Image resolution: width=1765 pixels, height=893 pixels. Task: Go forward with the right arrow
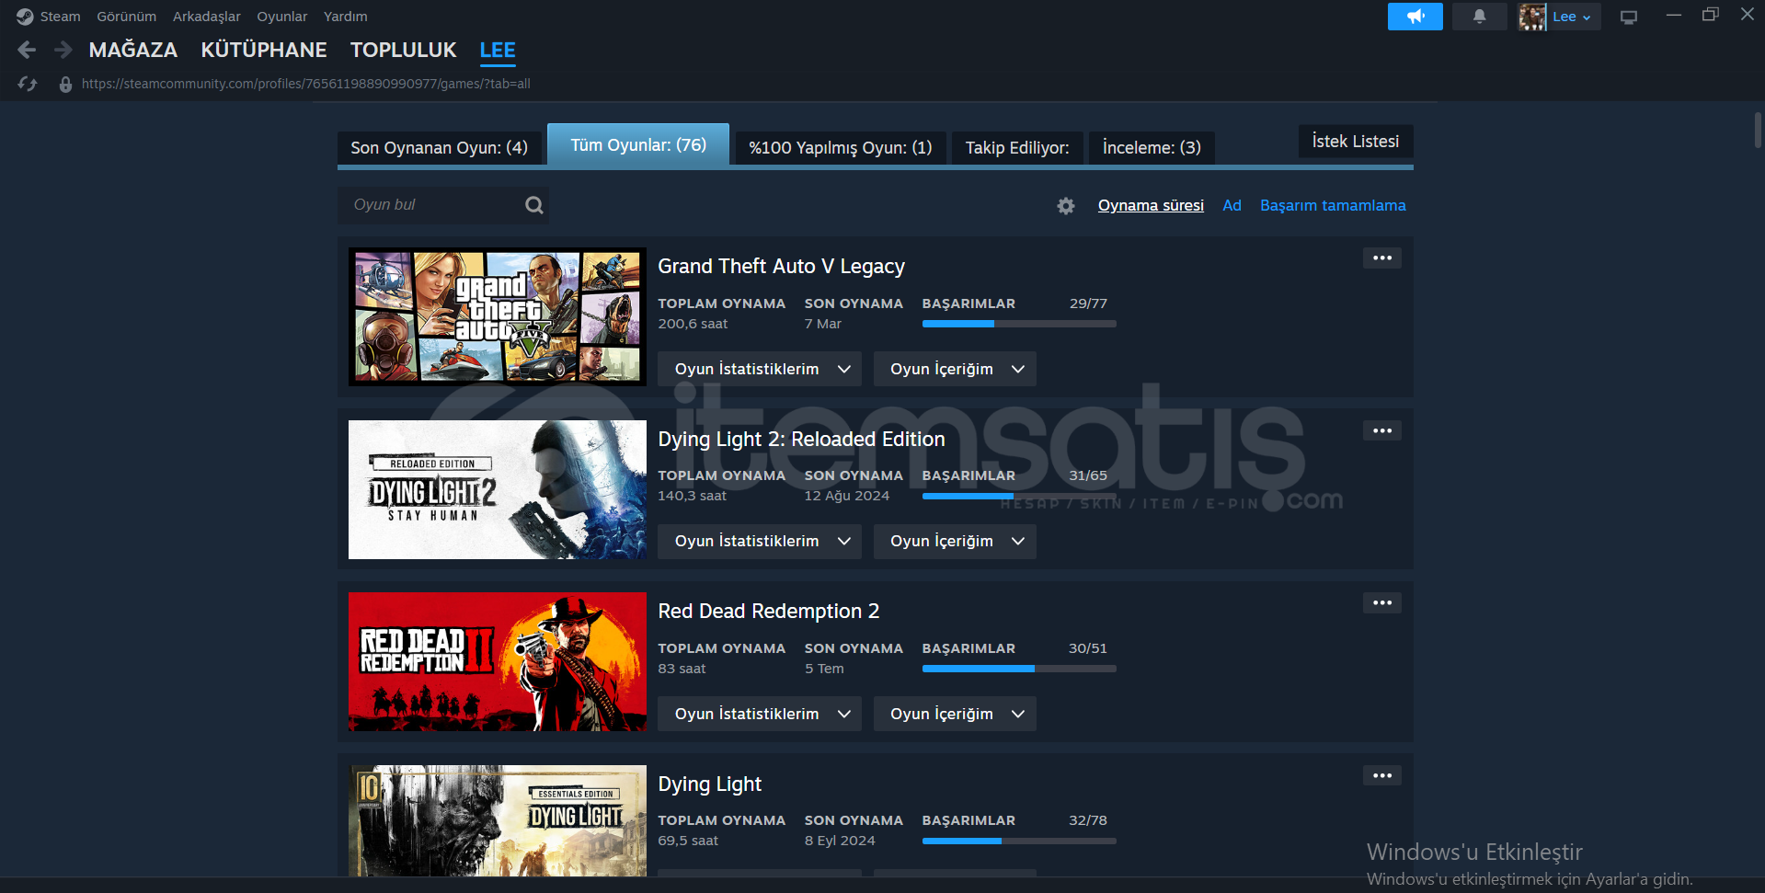(63, 50)
